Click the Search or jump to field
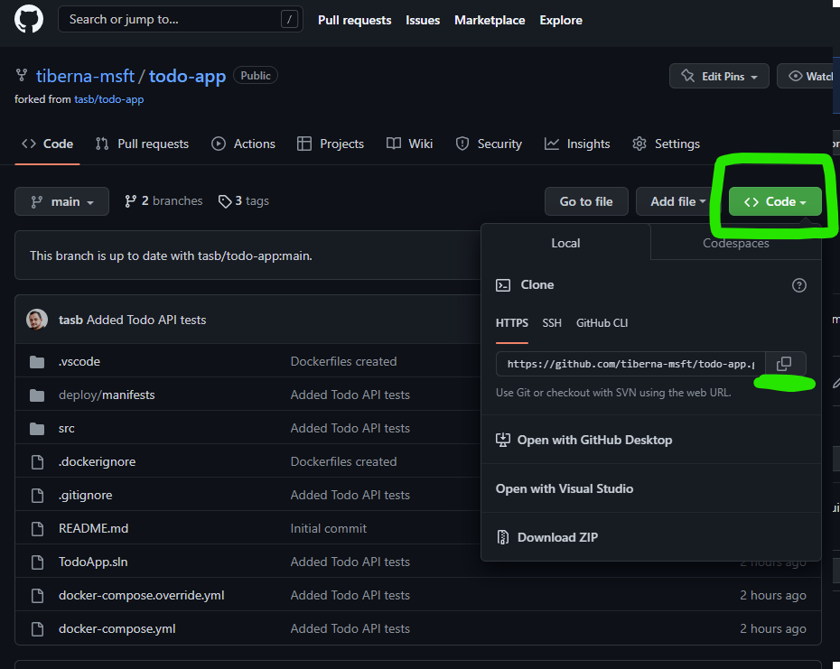This screenshot has width=840, height=669. [x=180, y=19]
